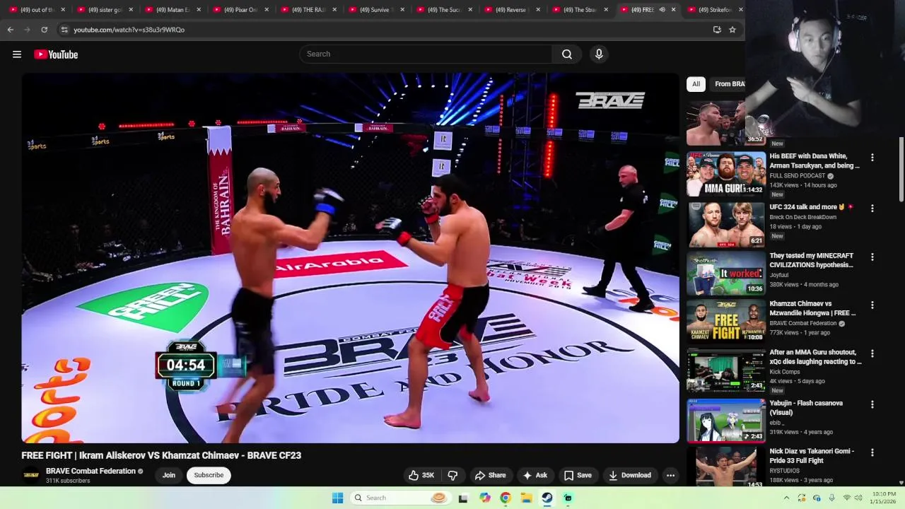Image resolution: width=905 pixels, height=509 pixels.
Task: Share the video
Action: pyautogui.click(x=490, y=475)
